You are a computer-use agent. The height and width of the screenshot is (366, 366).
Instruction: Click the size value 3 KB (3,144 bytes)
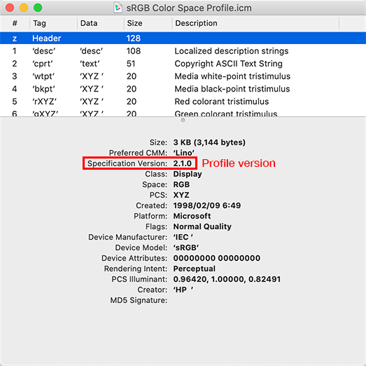click(209, 142)
